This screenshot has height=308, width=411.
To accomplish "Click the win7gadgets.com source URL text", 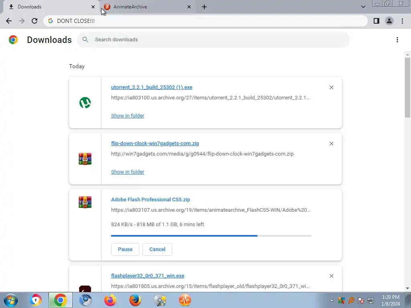I will (x=202, y=154).
